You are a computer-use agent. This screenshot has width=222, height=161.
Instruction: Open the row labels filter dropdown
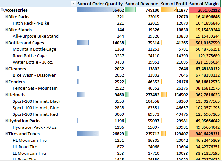click(73, 4)
